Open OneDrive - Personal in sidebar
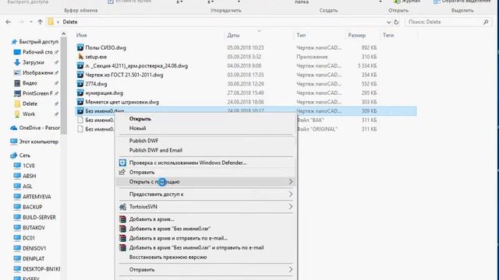This screenshot has width=499, height=280. [40, 128]
